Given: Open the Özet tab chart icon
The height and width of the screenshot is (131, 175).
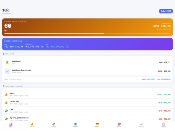Looking at the screenshot, I should point(11,124).
